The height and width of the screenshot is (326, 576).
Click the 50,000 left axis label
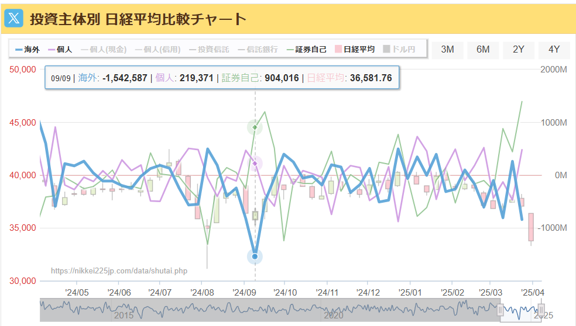pos(23,70)
